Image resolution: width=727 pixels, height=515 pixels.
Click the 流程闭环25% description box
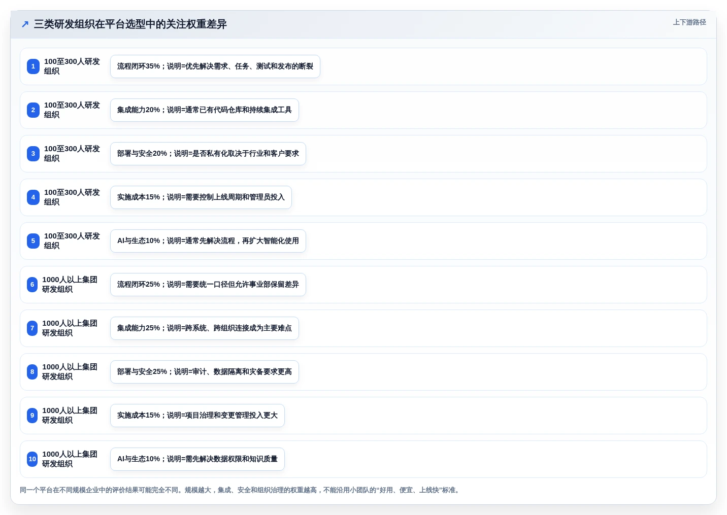[x=208, y=285]
